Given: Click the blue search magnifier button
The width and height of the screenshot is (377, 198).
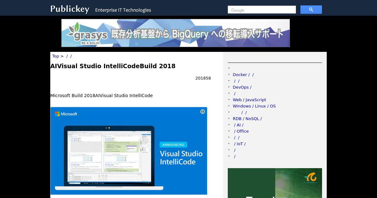Looking at the screenshot, I should click(x=311, y=10).
